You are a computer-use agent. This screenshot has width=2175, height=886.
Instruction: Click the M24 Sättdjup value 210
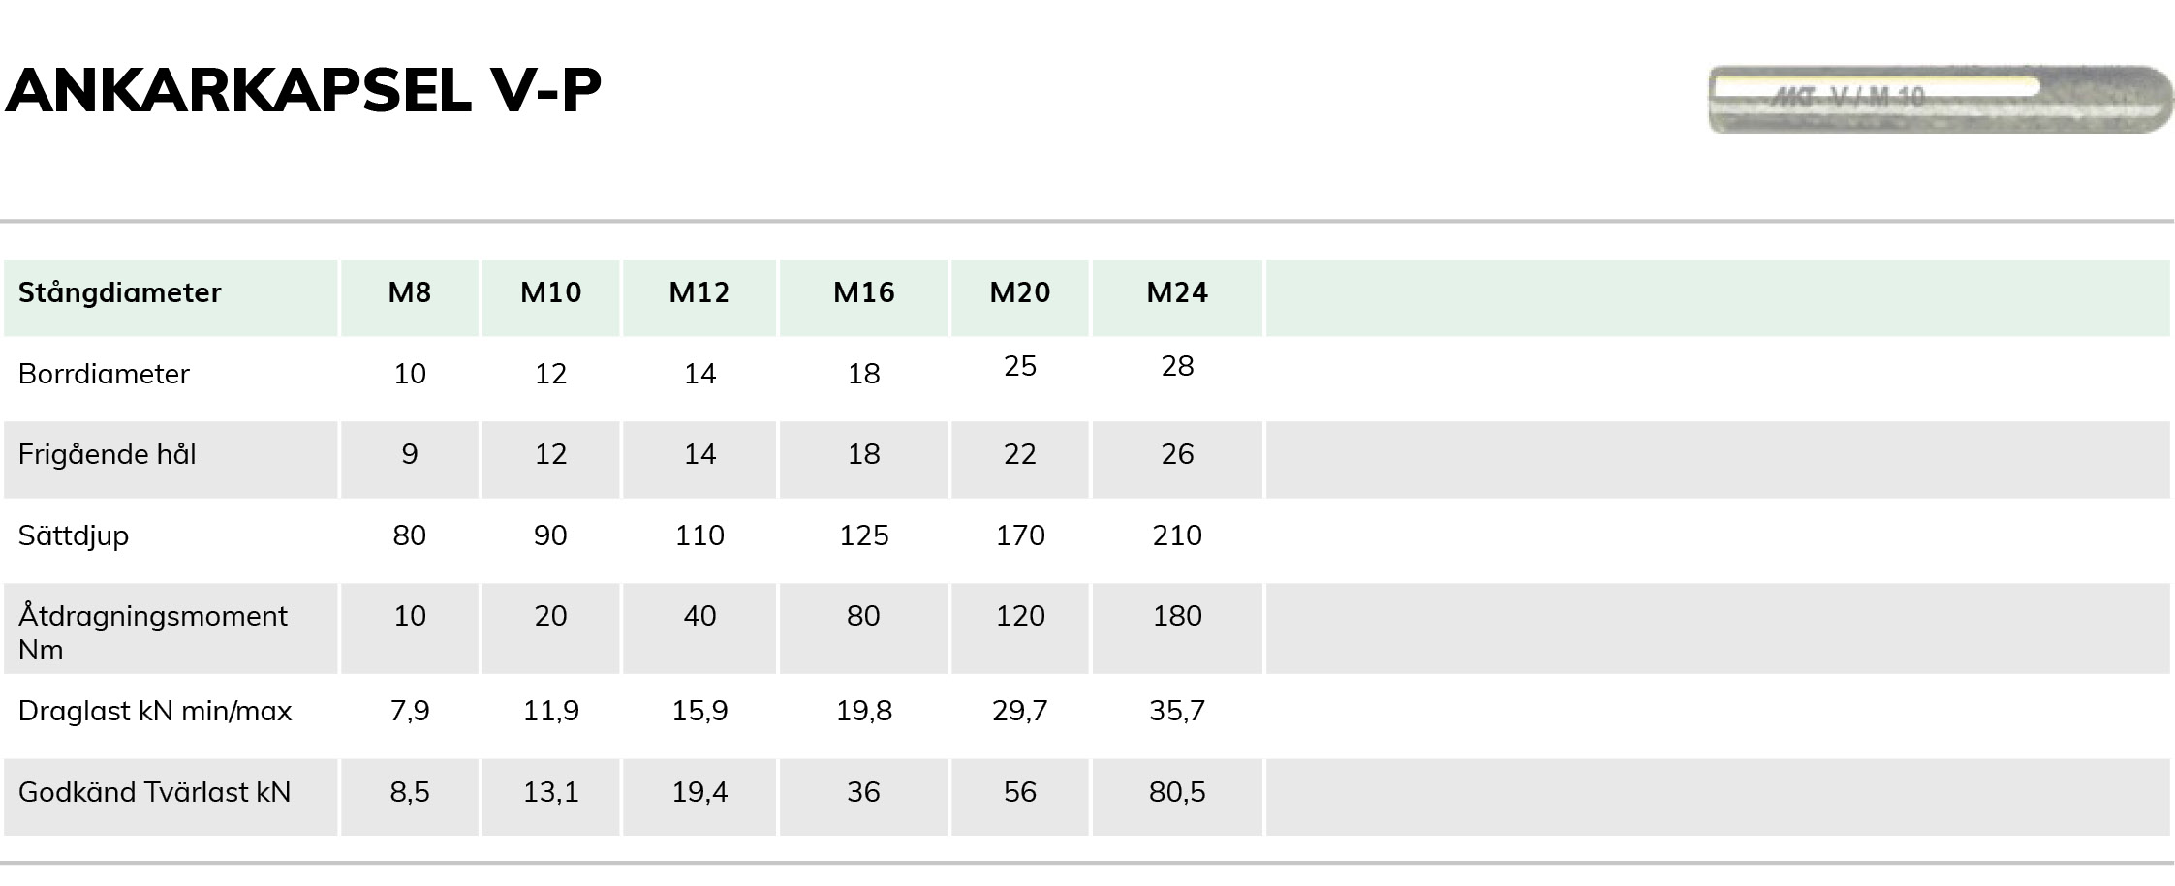click(x=1177, y=535)
